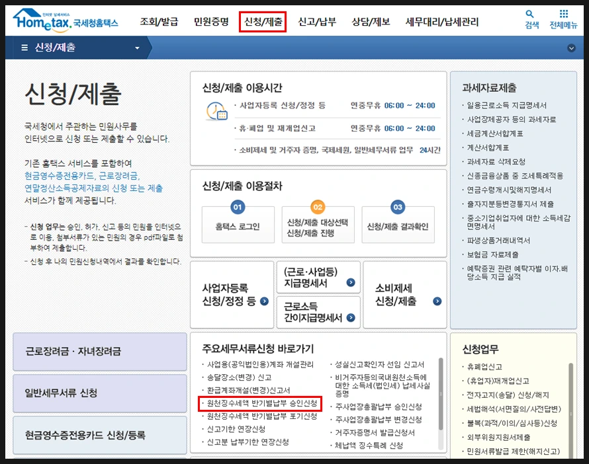Click the 근로장려금·자녀장려금 button
This screenshot has height=464, width=589.
point(99,352)
